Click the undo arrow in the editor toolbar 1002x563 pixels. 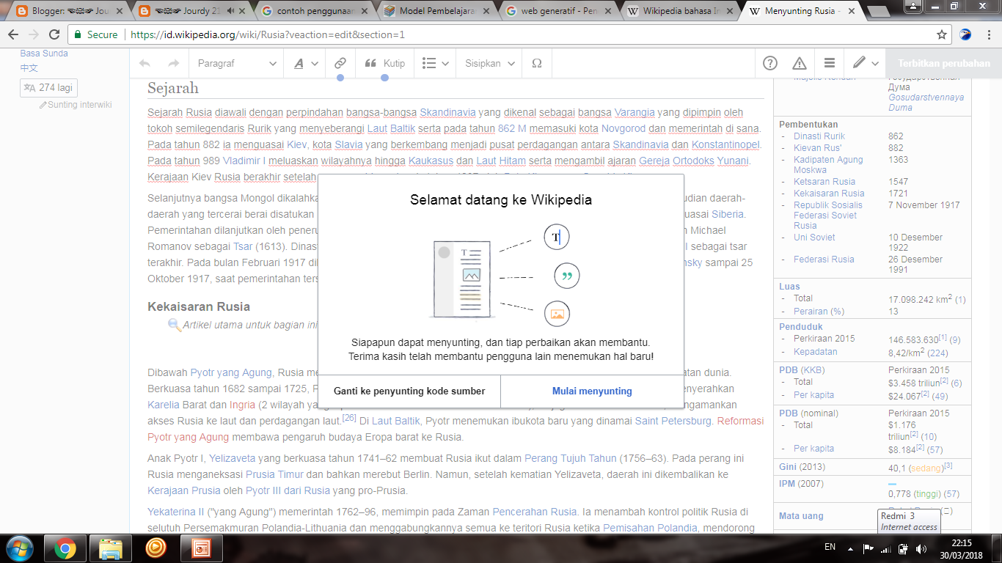point(145,63)
